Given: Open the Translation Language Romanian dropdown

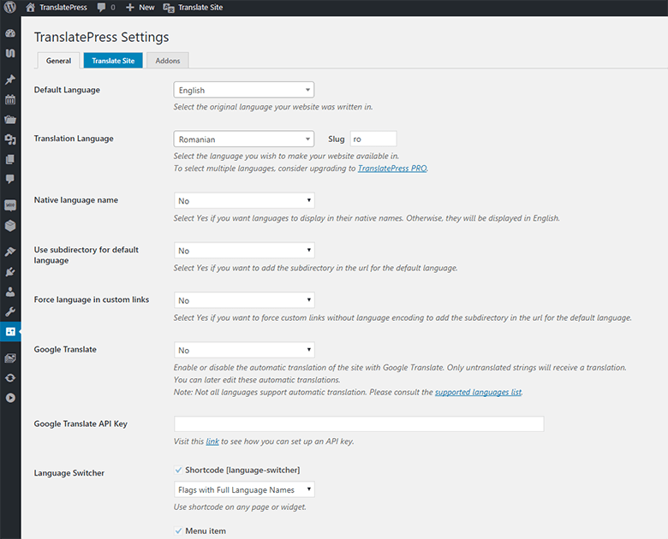Looking at the screenshot, I should coord(244,139).
